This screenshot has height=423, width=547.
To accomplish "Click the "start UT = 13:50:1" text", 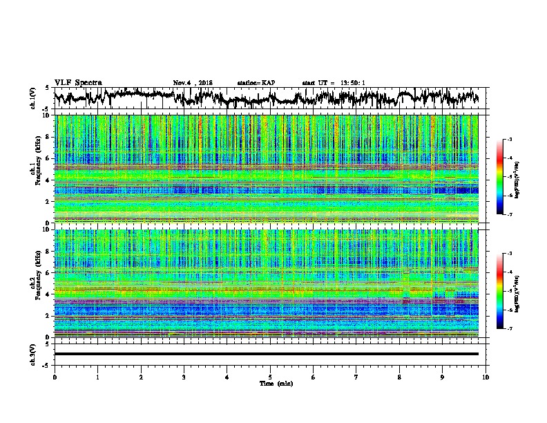I will pos(334,83).
